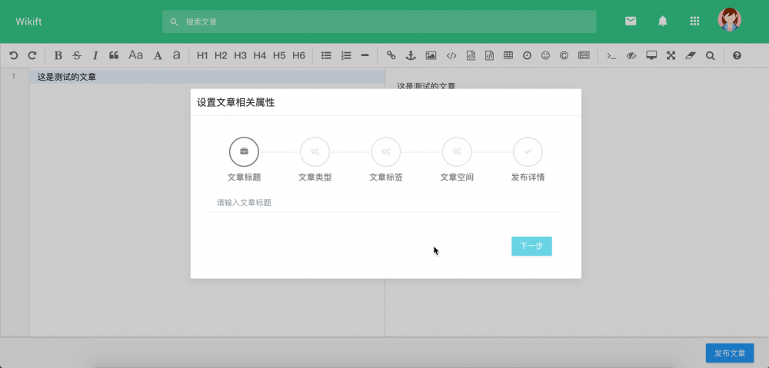Apply H1 heading
The image size is (769, 368).
click(202, 55)
